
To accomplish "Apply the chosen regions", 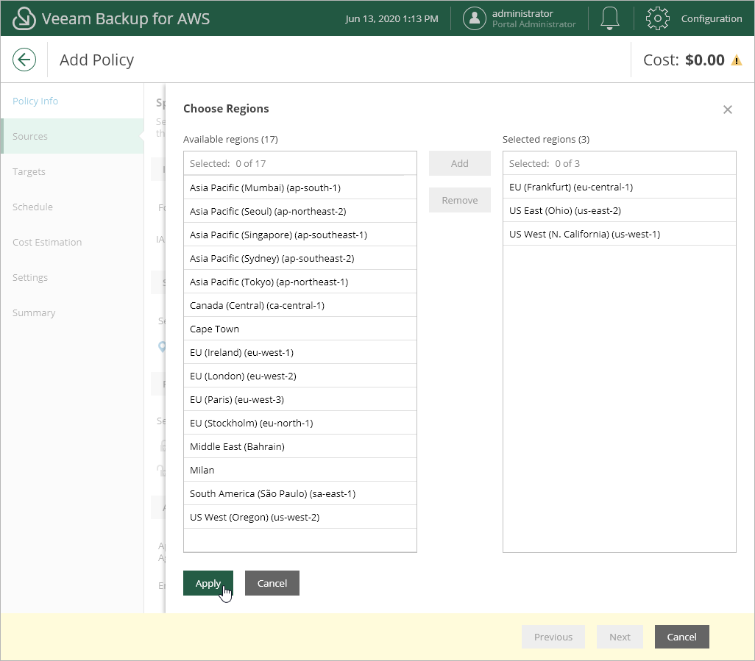I will (x=208, y=583).
